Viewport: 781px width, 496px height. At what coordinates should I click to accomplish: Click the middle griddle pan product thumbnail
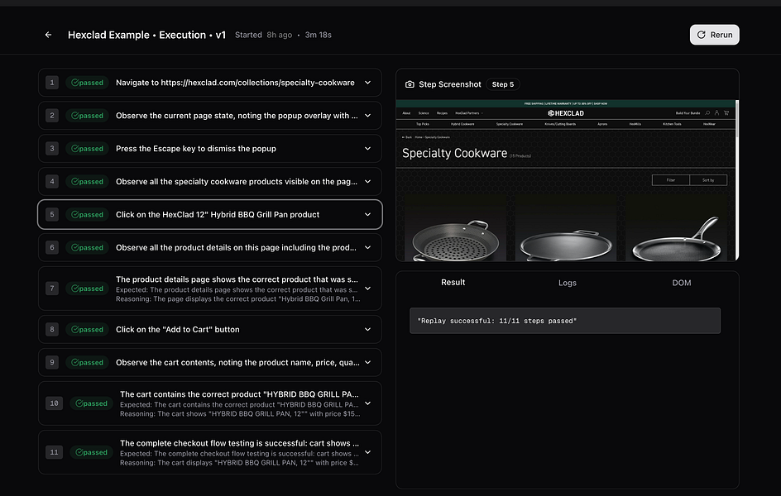(x=566, y=229)
